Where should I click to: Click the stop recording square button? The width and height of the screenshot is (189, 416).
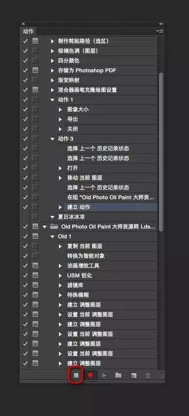click(76, 375)
